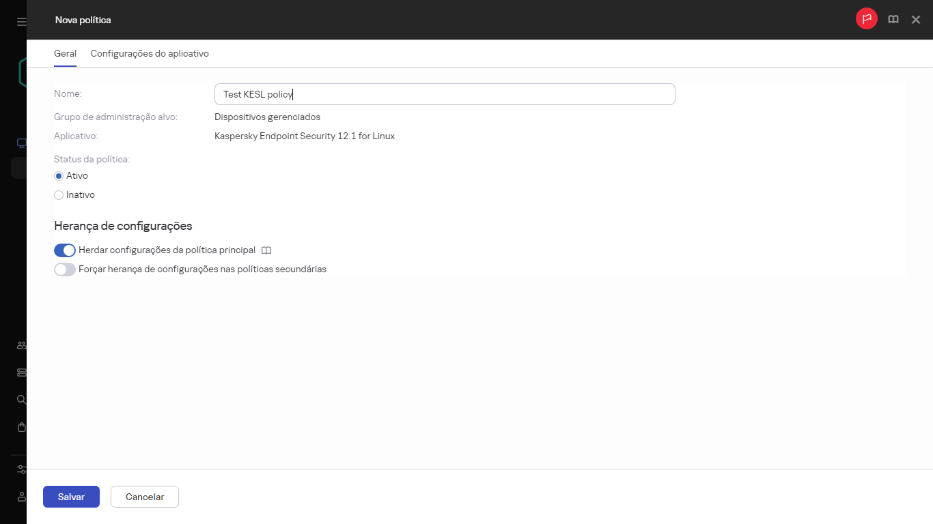
Task: Select the Geral tab
Action: click(65, 53)
